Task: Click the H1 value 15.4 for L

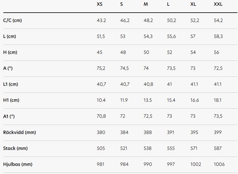Action: tap(171, 100)
